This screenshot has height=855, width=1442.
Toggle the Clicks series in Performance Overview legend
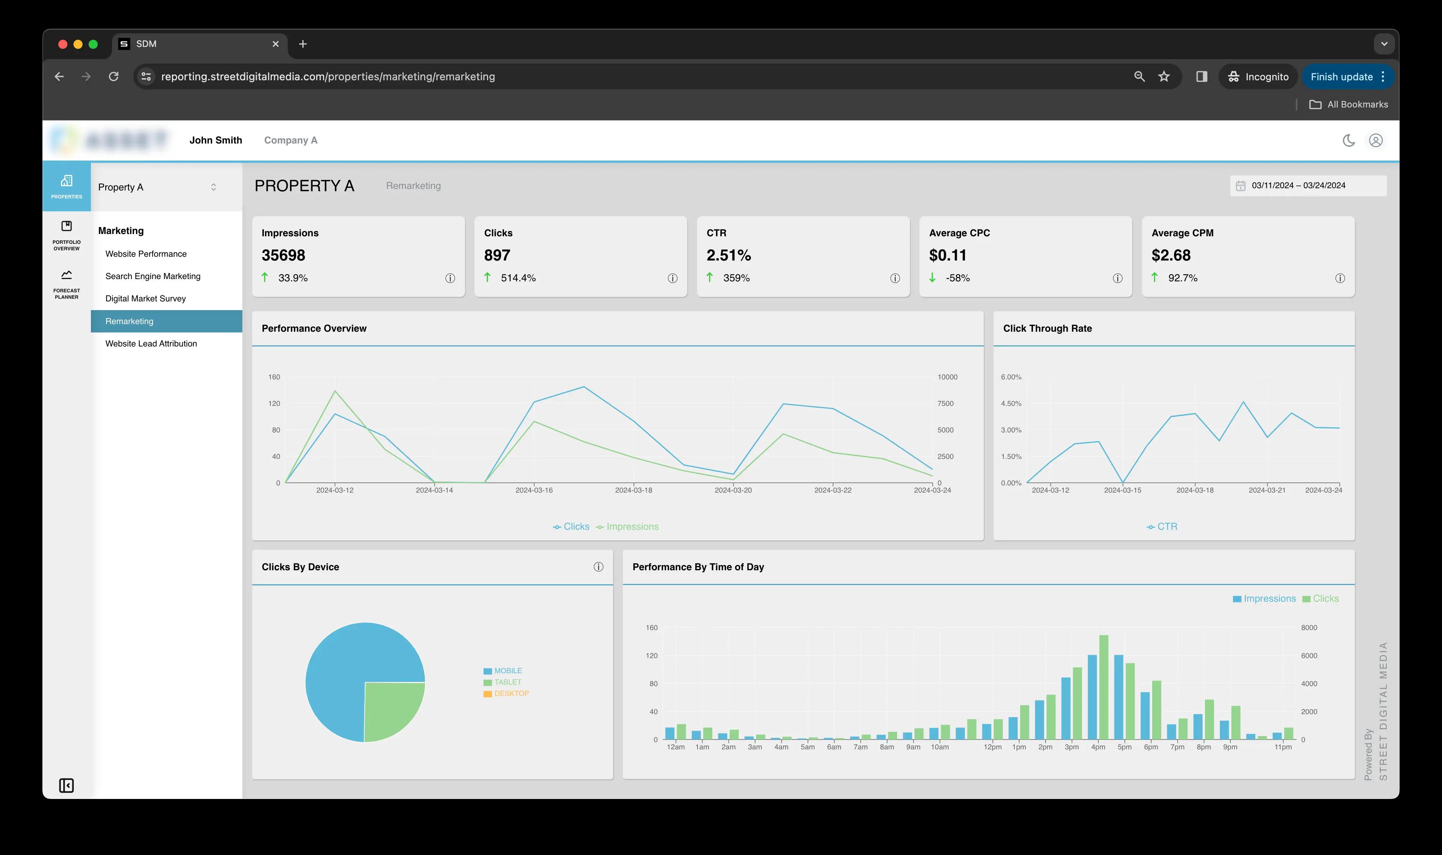pyautogui.click(x=571, y=527)
